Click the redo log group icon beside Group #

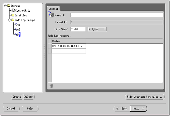[51, 15]
